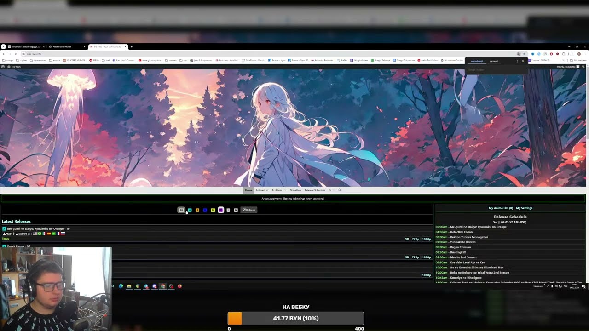The image size is (589, 331).
Task: Open taskbar notification center icon
Action: 583,286
